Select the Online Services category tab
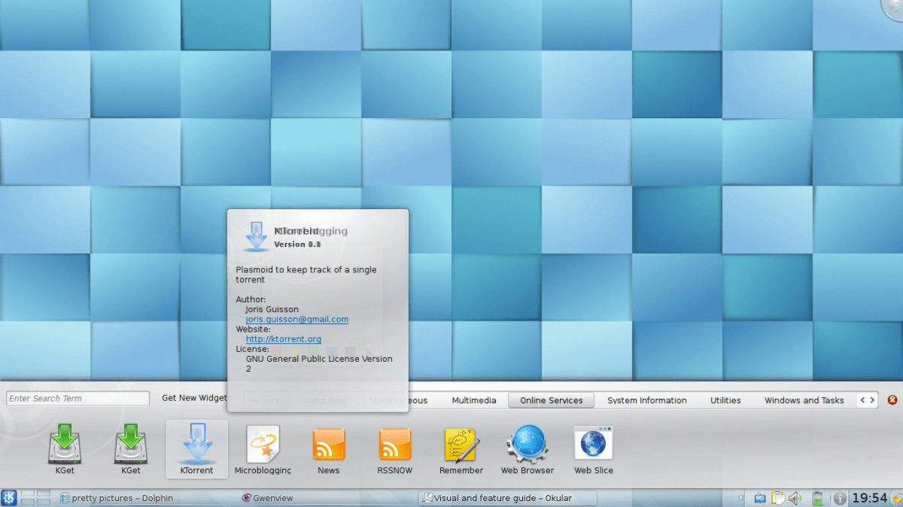The height and width of the screenshot is (507, 903). click(552, 400)
